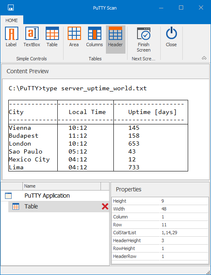Click the Close power icon in ribbon

click(x=171, y=37)
